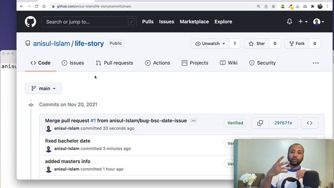The height and width of the screenshot is (188, 334).
Task: Open the main branch selector dropdown
Action: click(x=43, y=88)
